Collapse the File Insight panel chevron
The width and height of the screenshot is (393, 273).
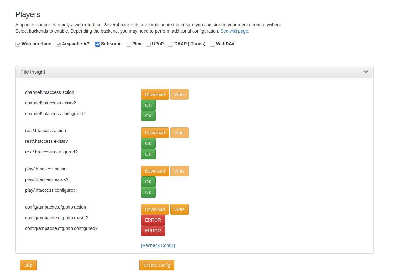[366, 72]
